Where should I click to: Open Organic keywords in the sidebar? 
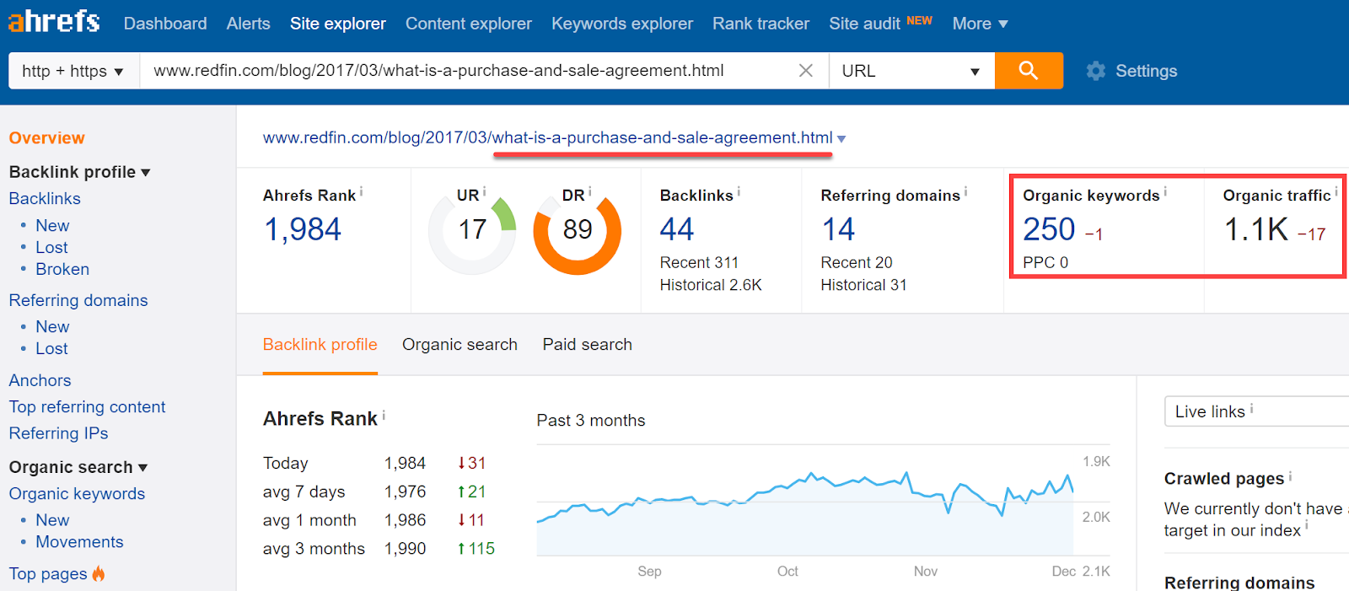[x=77, y=494]
